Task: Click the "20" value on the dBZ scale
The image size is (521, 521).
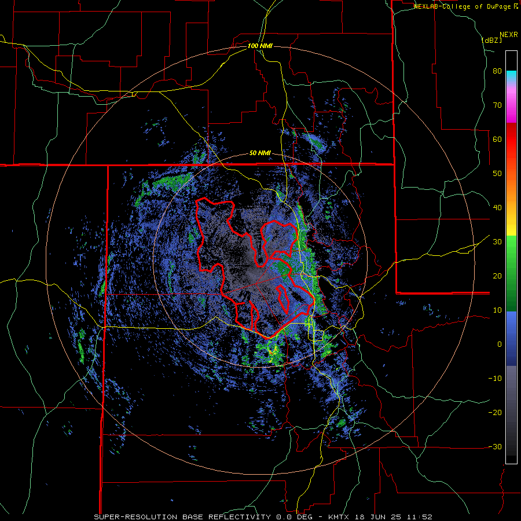Action: click(497, 276)
